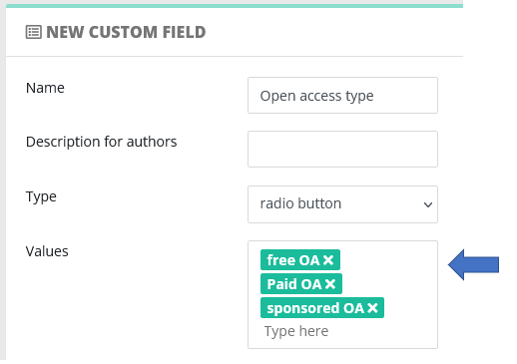Click the teal bar atop the panel
517x364 pixels.
[x=235, y=6]
